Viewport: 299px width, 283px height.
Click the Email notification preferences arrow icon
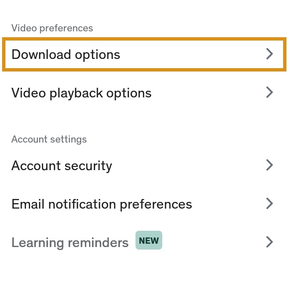(x=270, y=204)
